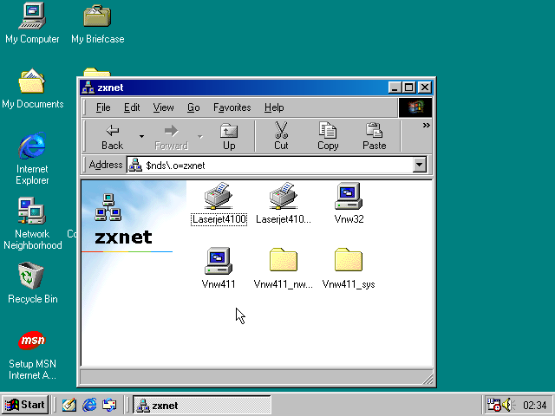Open the View menu
The height and width of the screenshot is (416, 555).
[x=163, y=107]
